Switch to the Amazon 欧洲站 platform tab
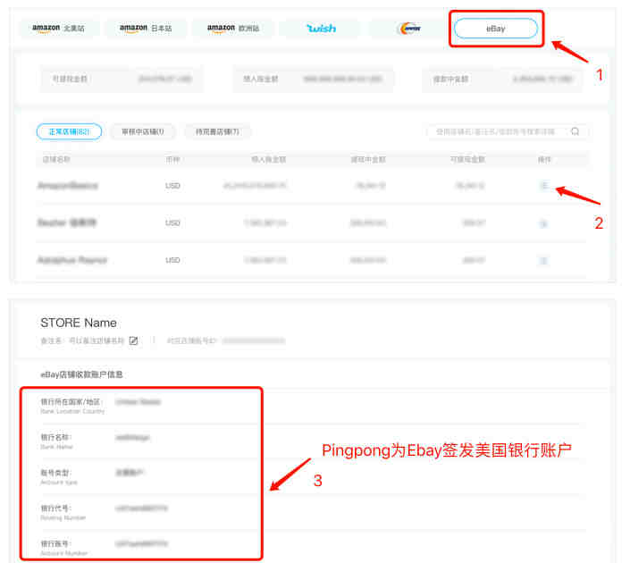 tap(233, 28)
